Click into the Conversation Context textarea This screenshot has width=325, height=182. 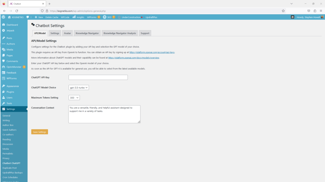(x=104, y=114)
